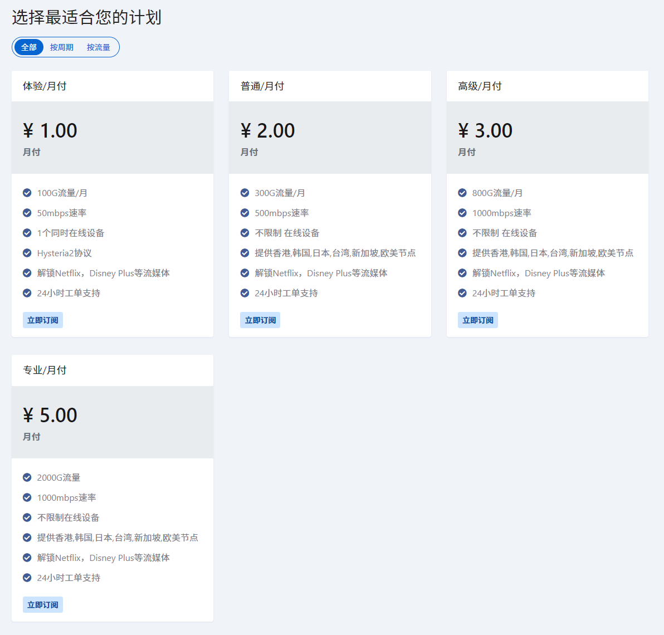Click check icon next to 300G流量/月
This screenshot has height=635, width=664.
pyautogui.click(x=245, y=193)
